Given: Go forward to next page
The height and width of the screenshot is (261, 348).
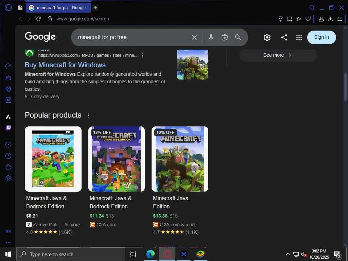Looking at the screenshot, I should click(29, 19).
